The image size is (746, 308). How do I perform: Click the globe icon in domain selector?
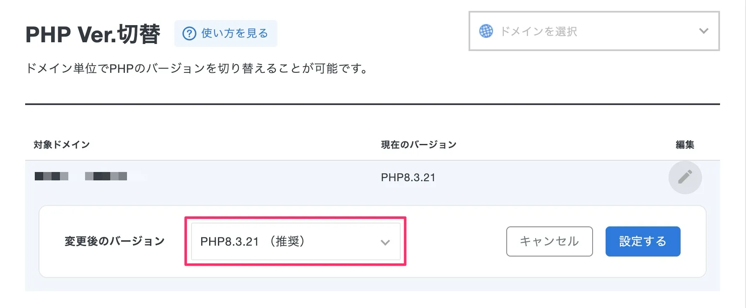[x=486, y=31]
